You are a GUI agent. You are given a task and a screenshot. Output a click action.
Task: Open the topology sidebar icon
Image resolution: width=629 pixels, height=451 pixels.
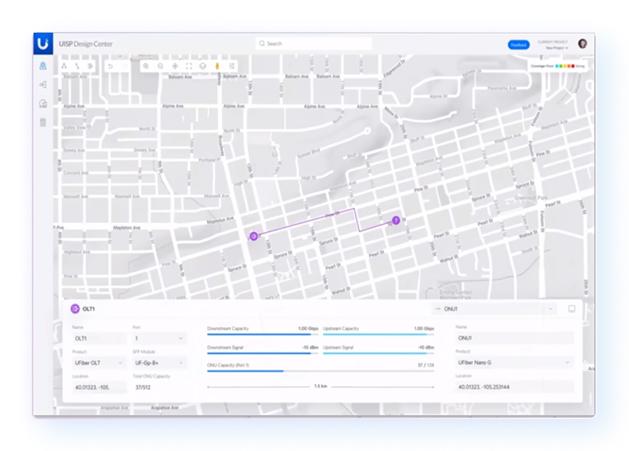[43, 84]
